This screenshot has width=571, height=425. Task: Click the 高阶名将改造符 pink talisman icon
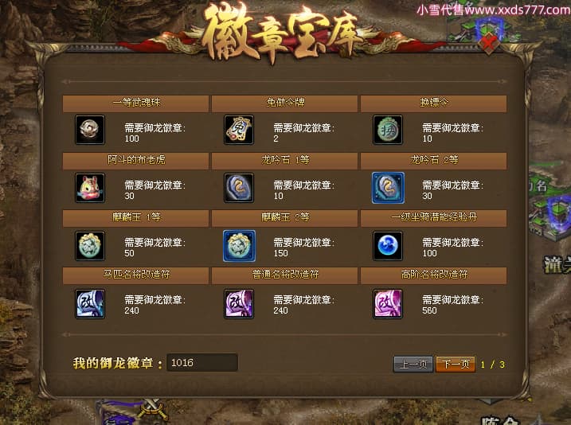[x=388, y=304]
